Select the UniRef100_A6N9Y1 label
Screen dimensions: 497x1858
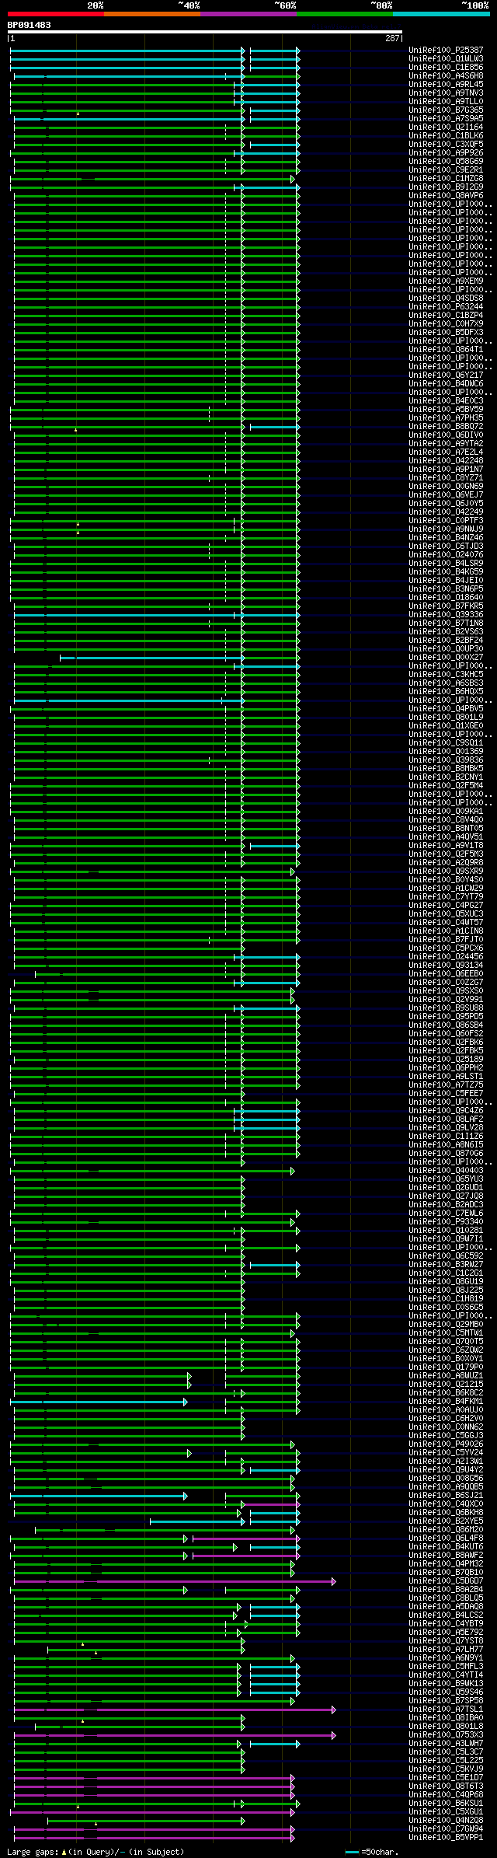tap(446, 1658)
